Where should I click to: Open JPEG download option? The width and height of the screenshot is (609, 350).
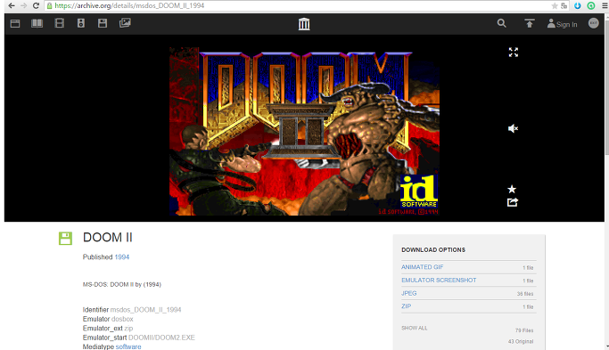click(x=408, y=293)
